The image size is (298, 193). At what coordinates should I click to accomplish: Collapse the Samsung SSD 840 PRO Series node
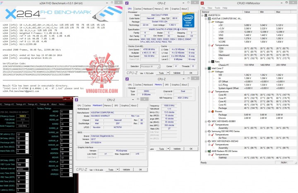206,131
